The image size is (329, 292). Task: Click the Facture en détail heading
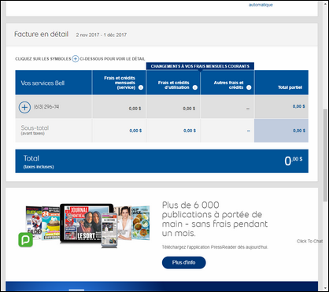(41, 34)
